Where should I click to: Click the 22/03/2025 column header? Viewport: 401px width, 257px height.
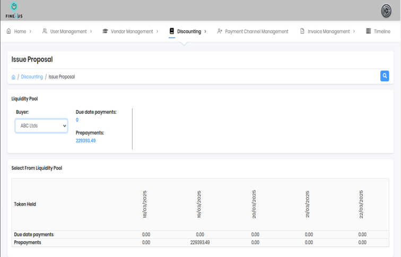tap(361, 204)
